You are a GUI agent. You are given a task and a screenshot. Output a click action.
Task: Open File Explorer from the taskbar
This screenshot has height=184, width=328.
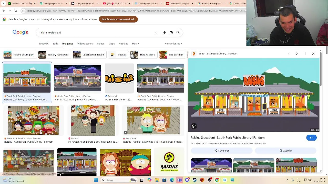[157, 180]
